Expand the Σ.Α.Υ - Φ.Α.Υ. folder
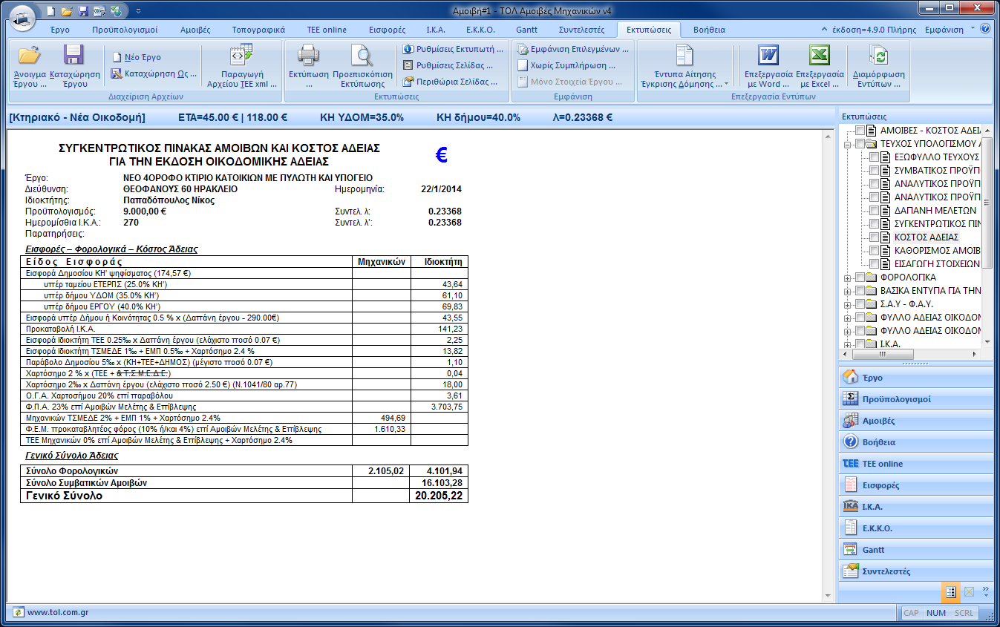 (x=847, y=304)
